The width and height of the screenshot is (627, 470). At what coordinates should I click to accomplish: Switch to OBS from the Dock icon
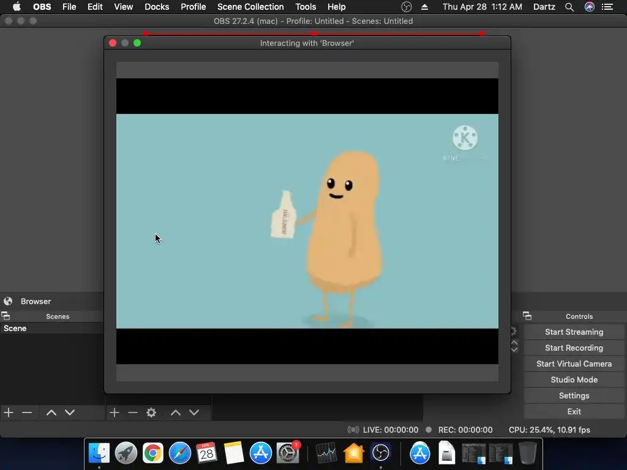point(380,453)
